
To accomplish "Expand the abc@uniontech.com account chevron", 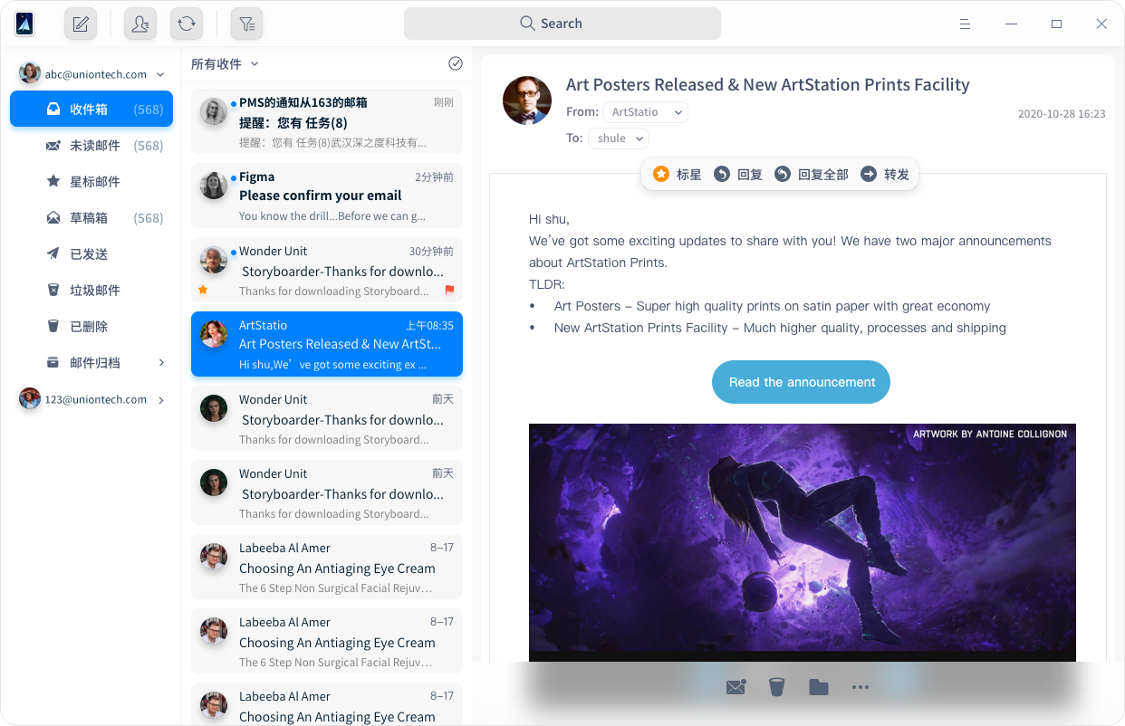I will click(x=160, y=74).
